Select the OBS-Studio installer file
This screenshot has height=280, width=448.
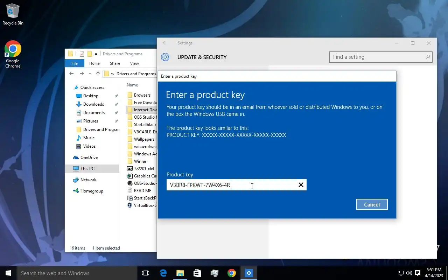click(x=145, y=183)
